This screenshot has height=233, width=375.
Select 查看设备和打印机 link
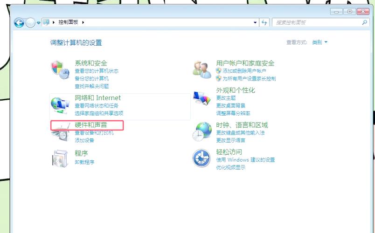click(x=94, y=133)
